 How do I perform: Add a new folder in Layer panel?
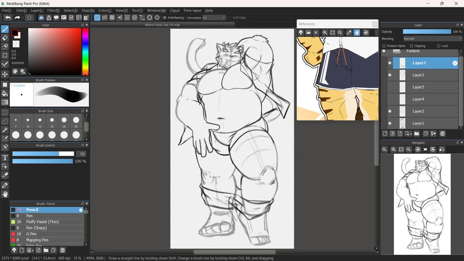[417, 134]
